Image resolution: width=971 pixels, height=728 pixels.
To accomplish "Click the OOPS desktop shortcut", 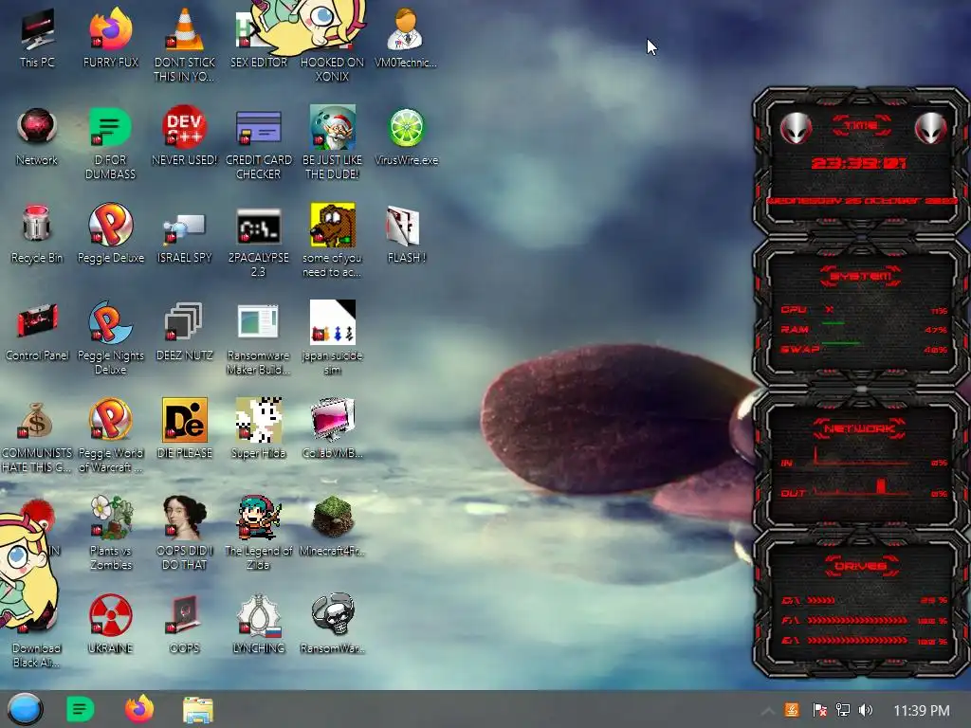I will (185, 614).
